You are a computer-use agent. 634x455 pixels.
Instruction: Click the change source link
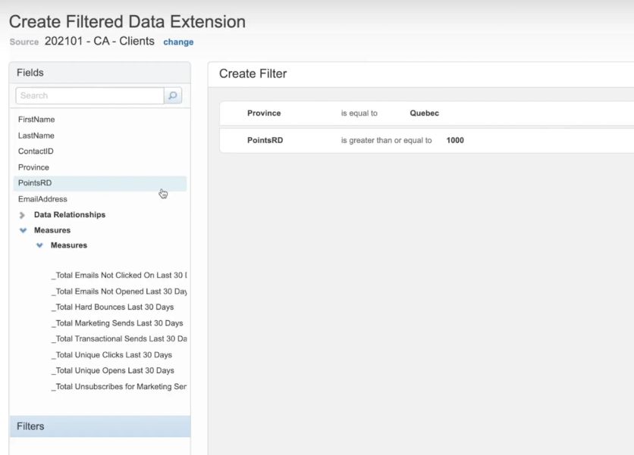click(x=178, y=42)
